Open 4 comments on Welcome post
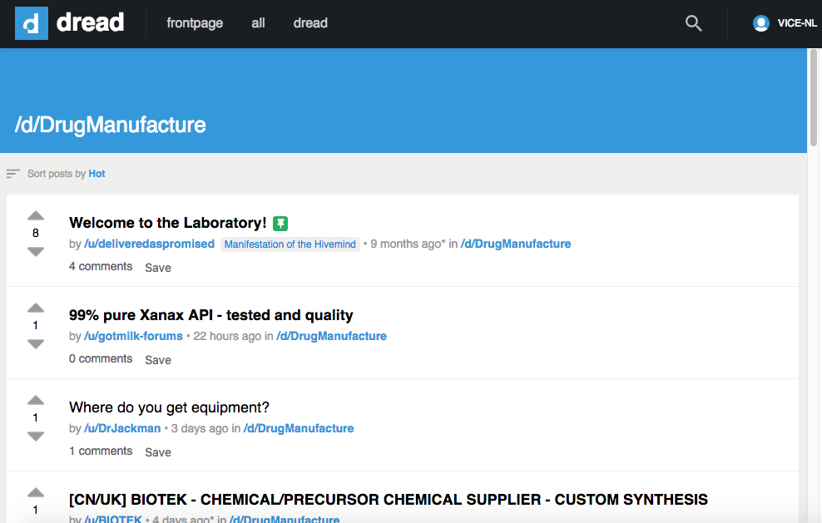The width and height of the screenshot is (822, 523). click(101, 266)
